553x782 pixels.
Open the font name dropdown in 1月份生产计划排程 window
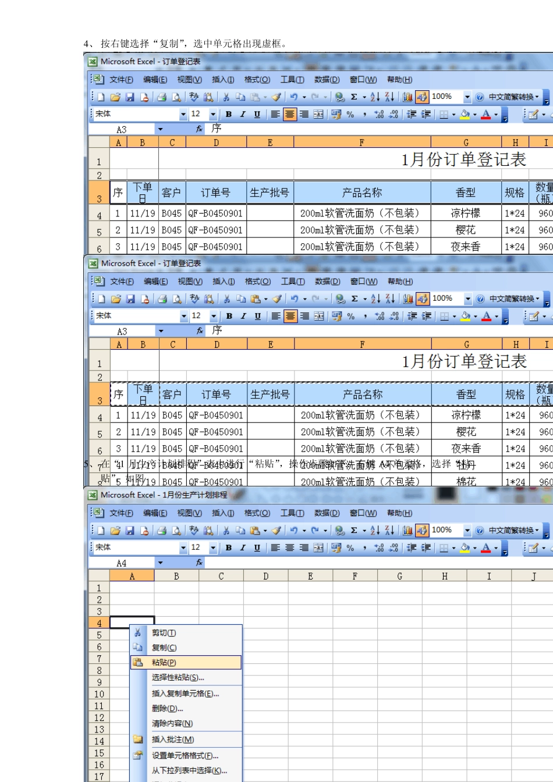point(183,548)
